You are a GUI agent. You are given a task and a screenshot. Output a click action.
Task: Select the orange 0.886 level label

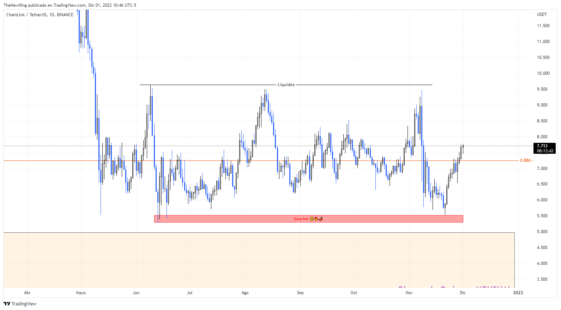(525, 160)
